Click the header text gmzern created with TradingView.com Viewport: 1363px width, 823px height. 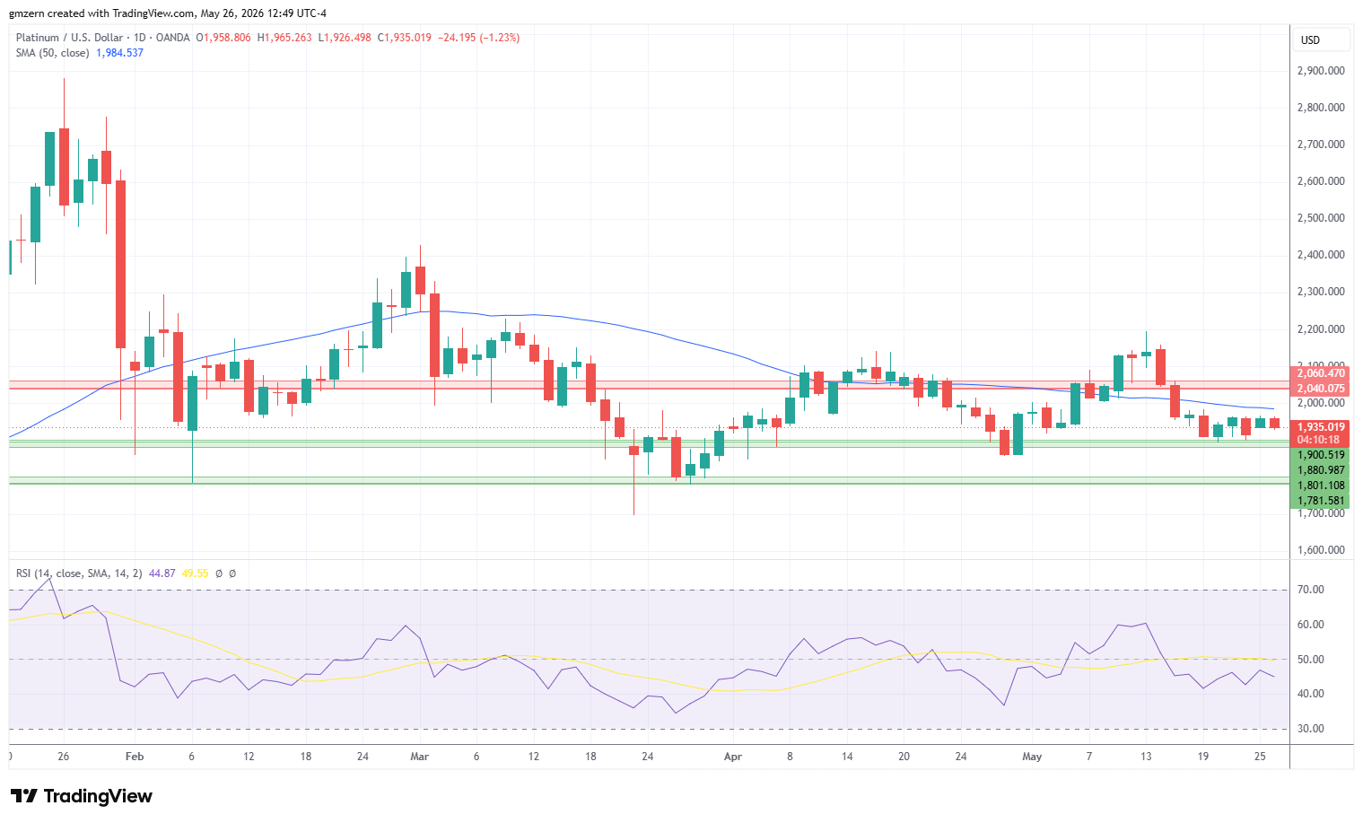click(101, 13)
